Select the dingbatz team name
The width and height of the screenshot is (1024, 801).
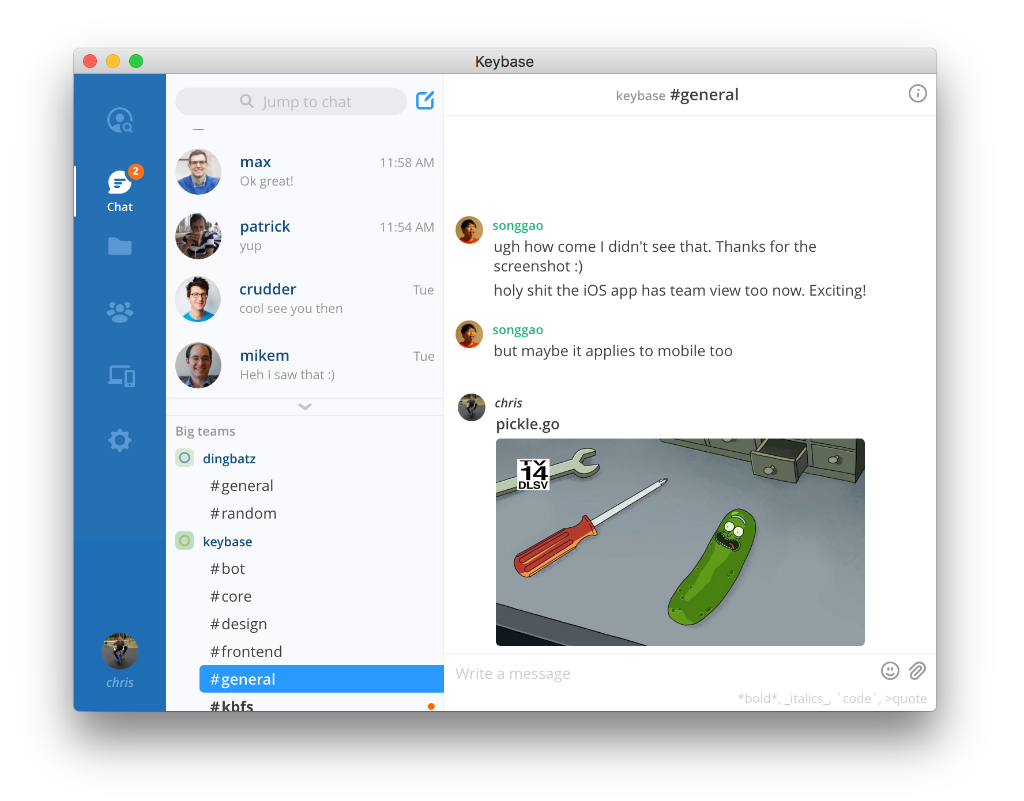[x=229, y=459]
